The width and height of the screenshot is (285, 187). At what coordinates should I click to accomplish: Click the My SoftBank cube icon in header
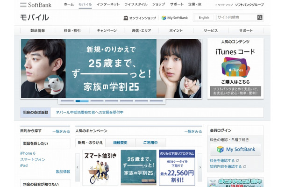pyautogui.click(x=164, y=18)
